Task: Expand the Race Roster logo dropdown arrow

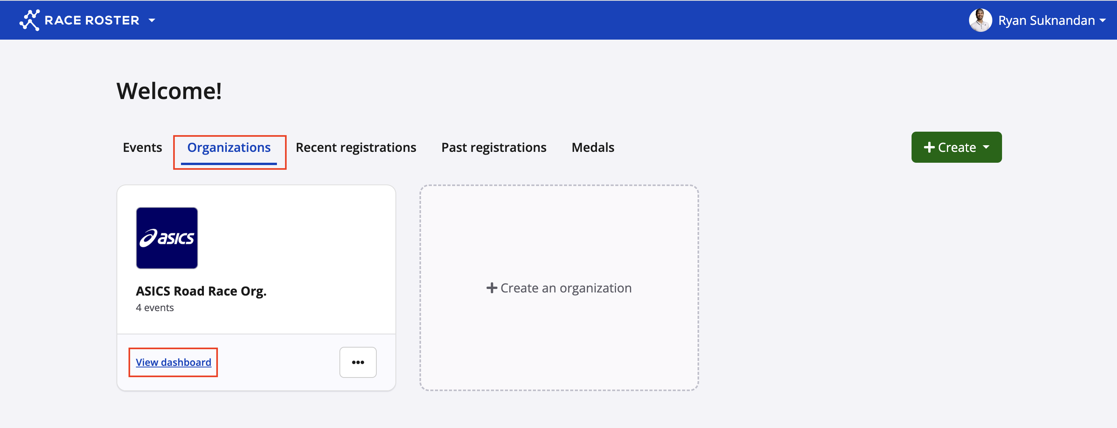Action: pyautogui.click(x=152, y=20)
